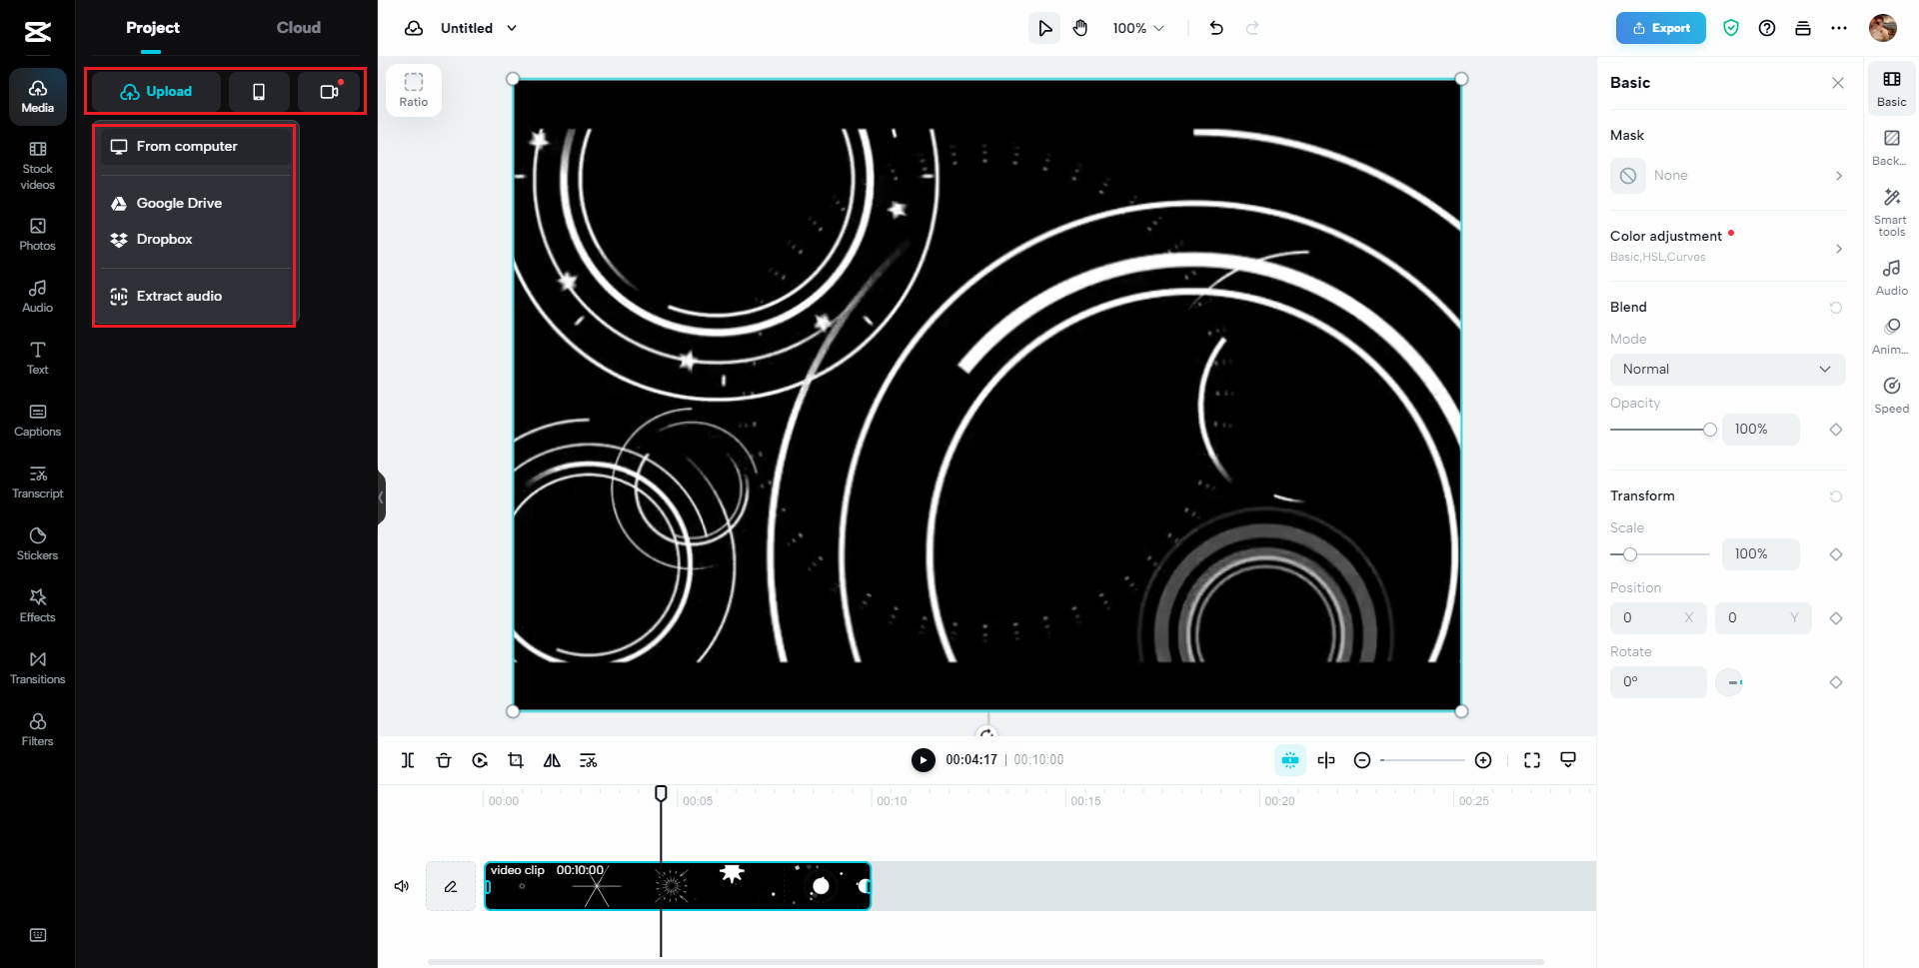Open the Text panel
Image resolution: width=1919 pixels, height=968 pixels.
coord(37,359)
